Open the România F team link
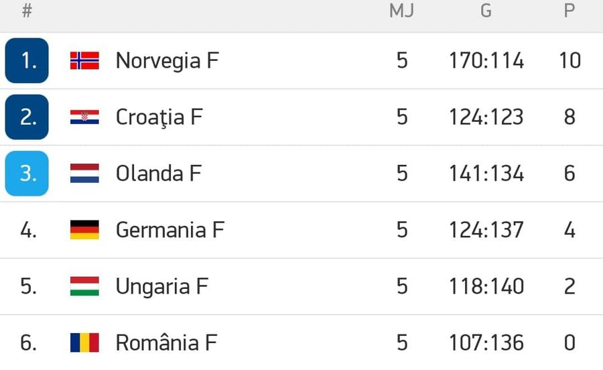This screenshot has width=603, height=370. [x=167, y=343]
